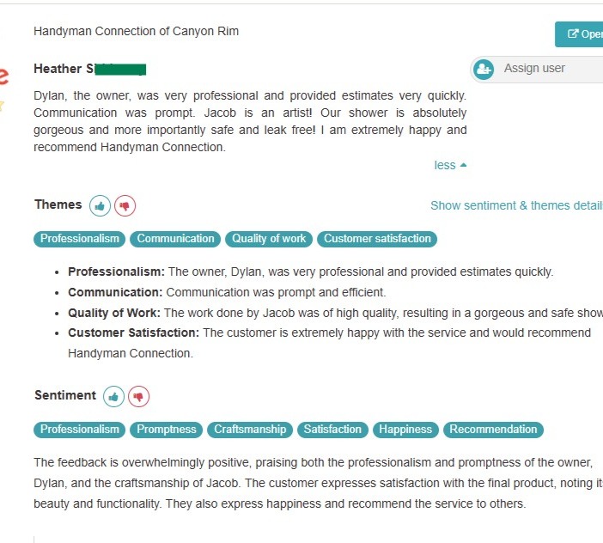The height and width of the screenshot is (543, 603).
Task: Click the Handyman Connection of Canyon Rim title
Action: (136, 31)
